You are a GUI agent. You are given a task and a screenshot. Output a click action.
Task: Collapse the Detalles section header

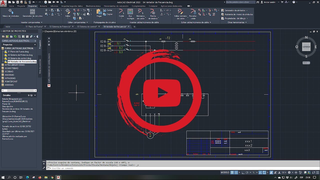pyautogui.click(x=19, y=95)
